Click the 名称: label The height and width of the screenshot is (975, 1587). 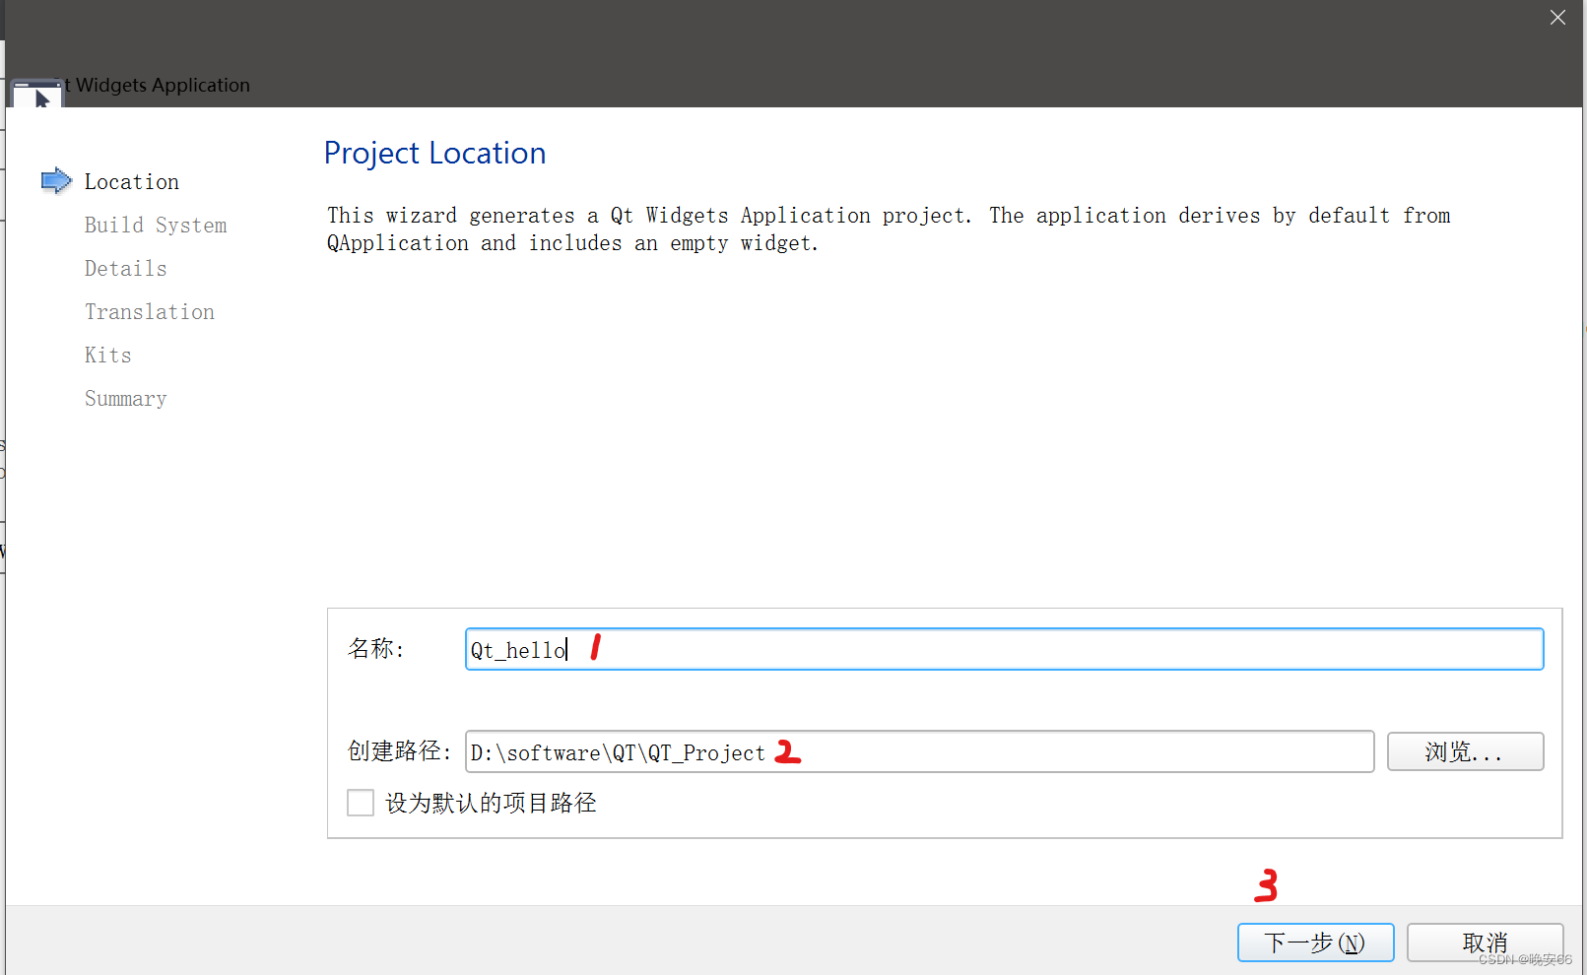point(375,648)
